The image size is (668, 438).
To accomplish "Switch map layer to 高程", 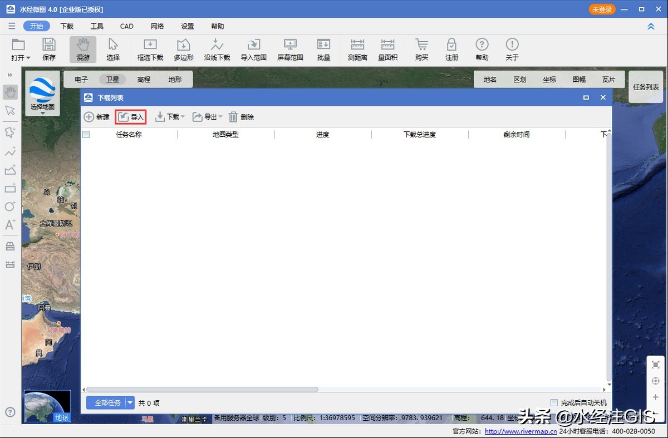I will (x=144, y=80).
